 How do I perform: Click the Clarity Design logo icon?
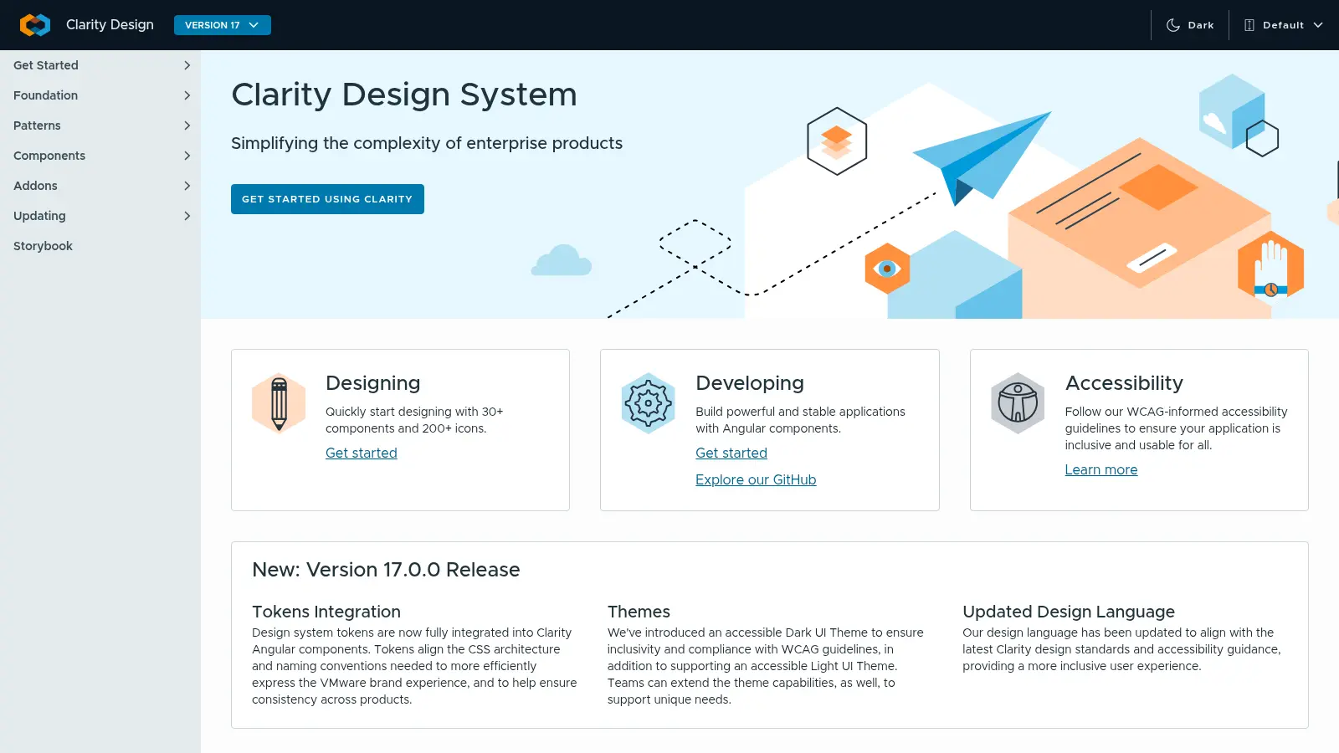[x=35, y=25]
